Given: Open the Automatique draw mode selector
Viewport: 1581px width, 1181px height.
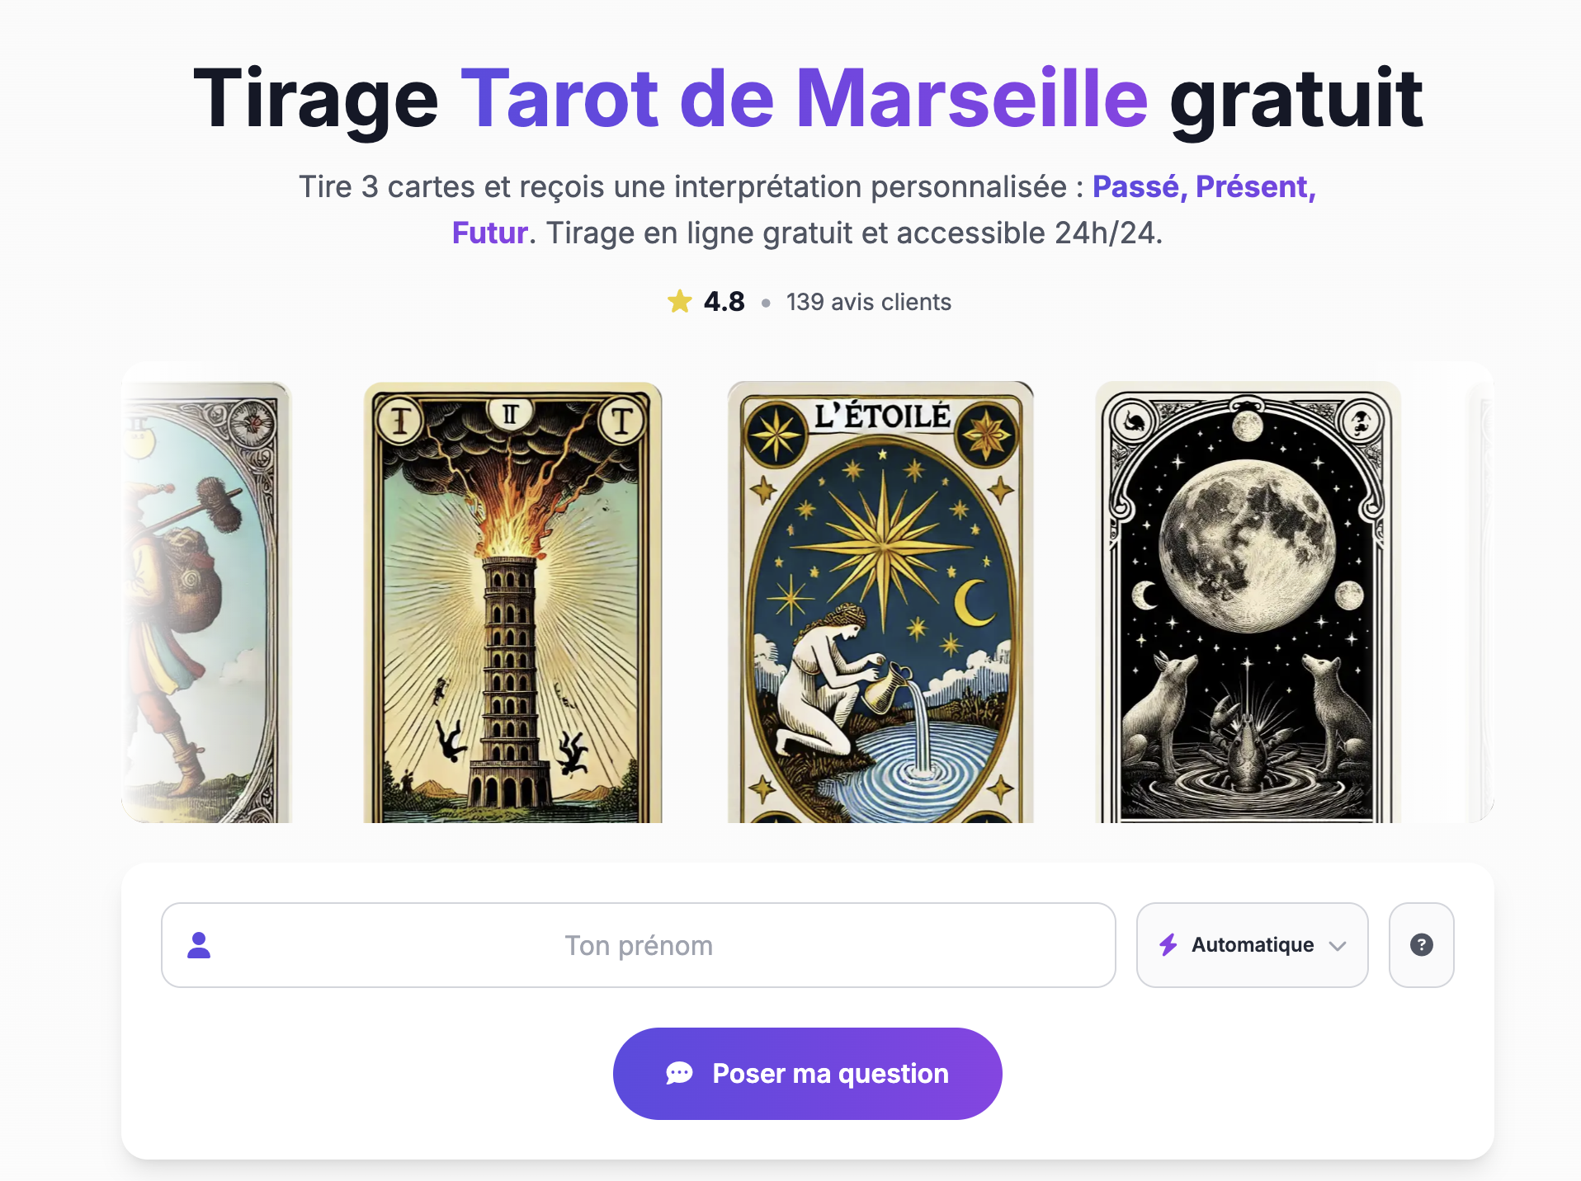Looking at the screenshot, I should coord(1252,944).
